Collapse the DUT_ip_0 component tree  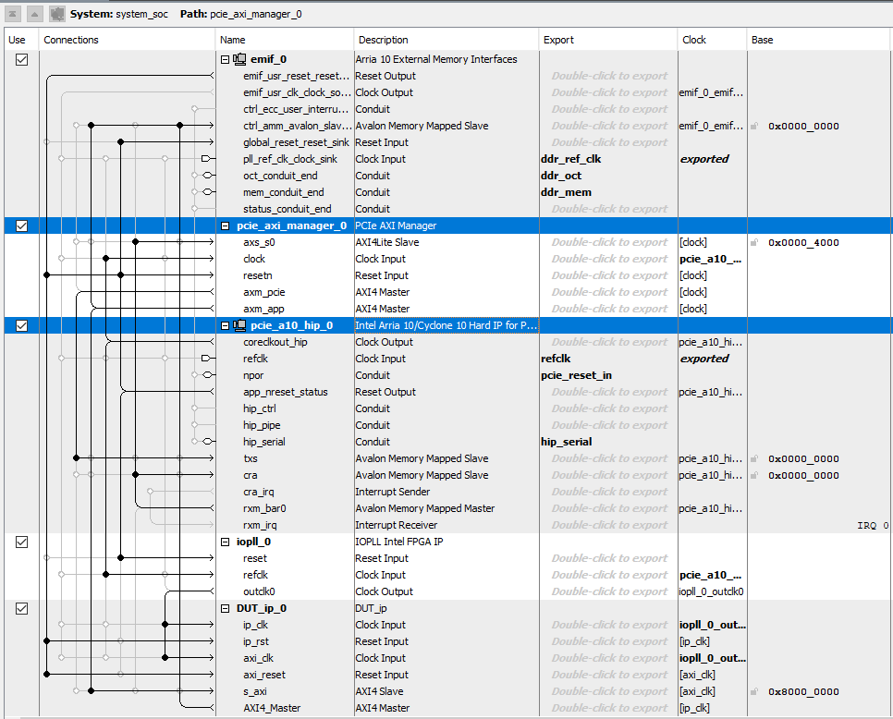pos(225,608)
